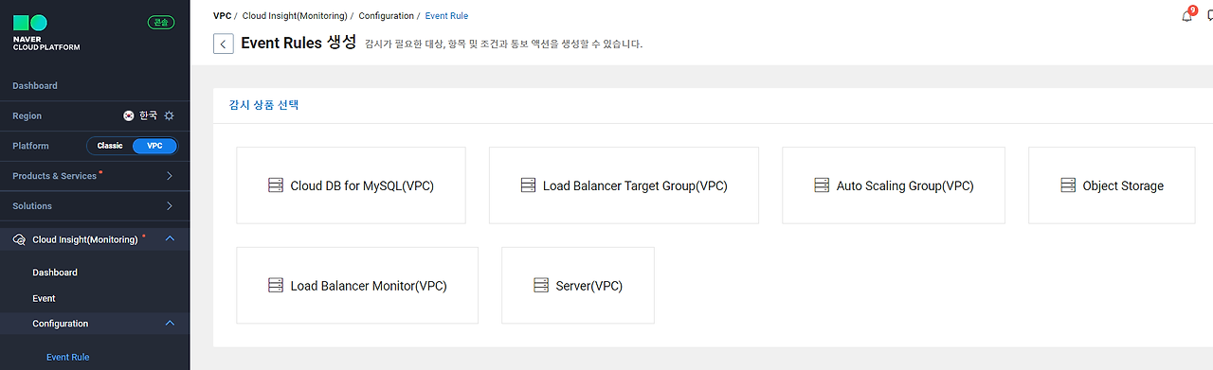The height and width of the screenshot is (370, 1213).
Task: Click the notification bell icon
Action: [x=1187, y=16]
